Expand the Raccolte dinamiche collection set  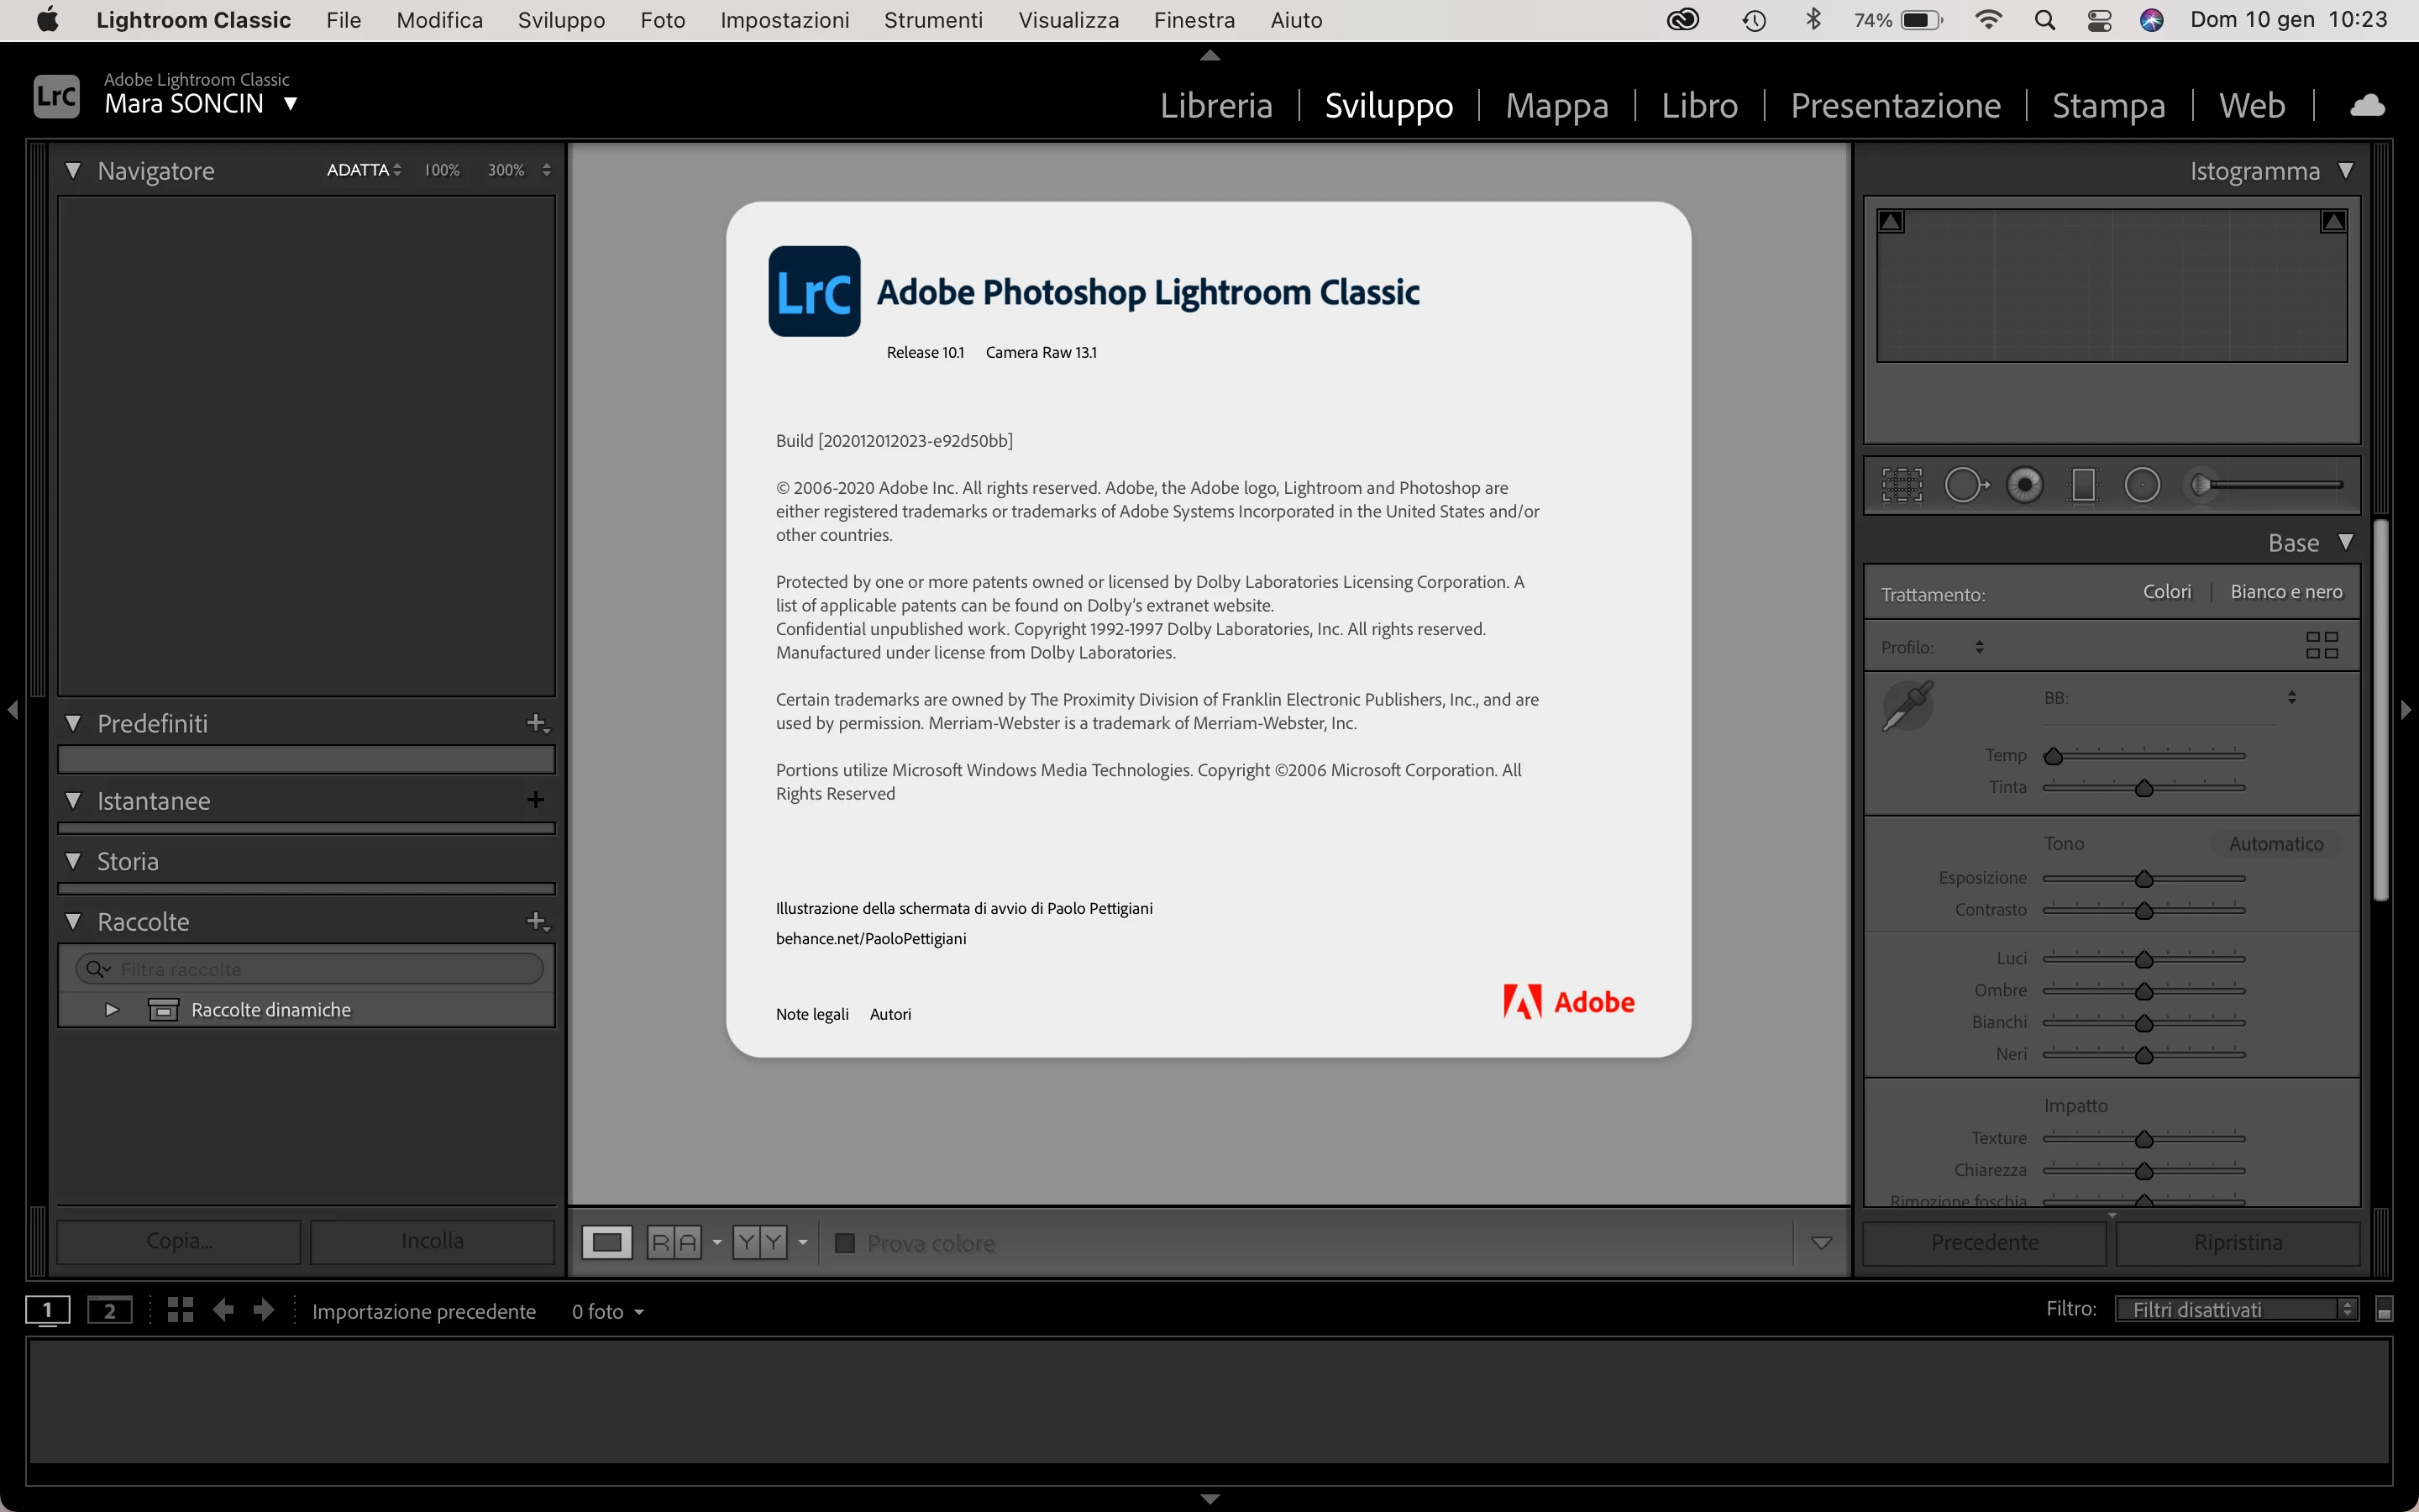[x=112, y=1010]
